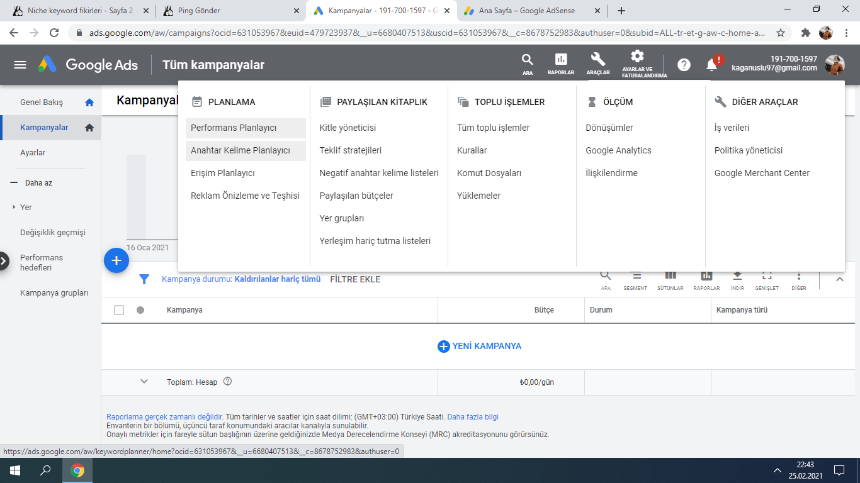The height and width of the screenshot is (483, 860).
Task: Open Paylaşılan bütçeler
Action: pyautogui.click(x=356, y=196)
